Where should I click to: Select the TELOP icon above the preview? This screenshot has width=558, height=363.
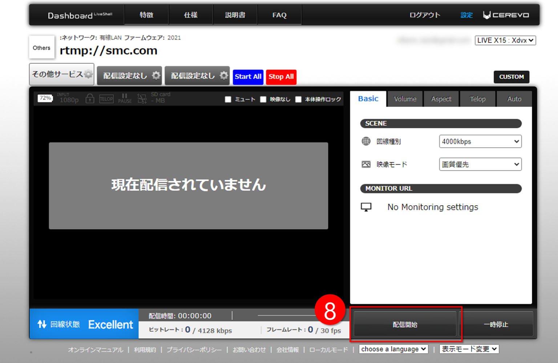point(106,99)
